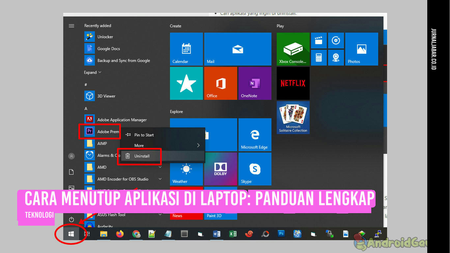Open the Movies & TV clapperboard tile
The width and height of the screenshot is (450, 253).
[319, 41]
